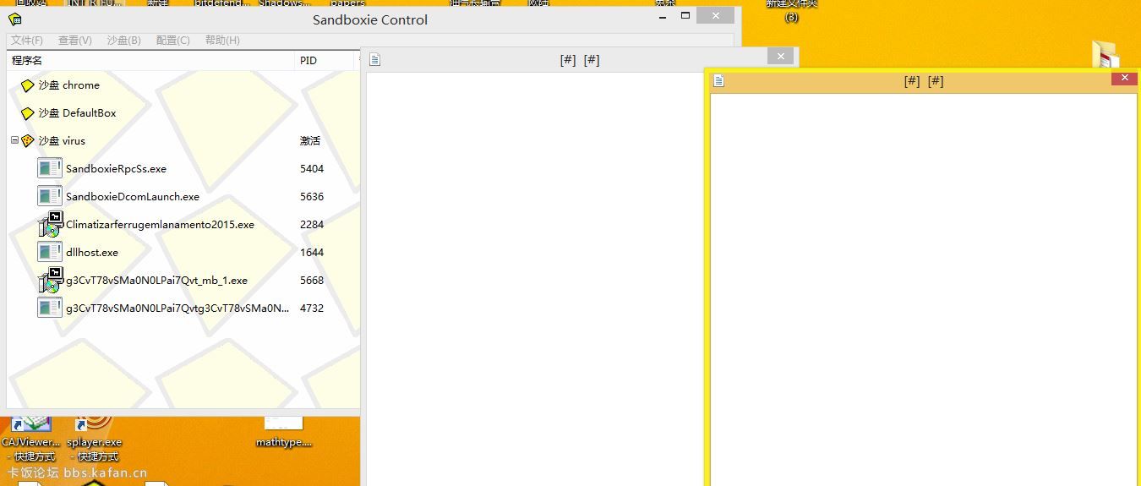Select SandboxieRpcSs.exe process name
The height and width of the screenshot is (486, 1141).
pyautogui.click(x=117, y=169)
